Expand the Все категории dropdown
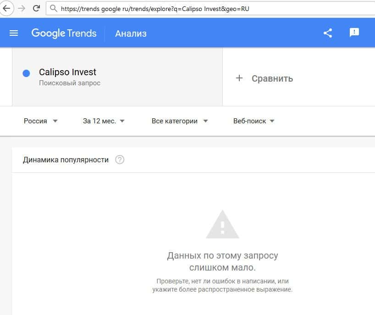The height and width of the screenshot is (315, 375). pos(180,121)
